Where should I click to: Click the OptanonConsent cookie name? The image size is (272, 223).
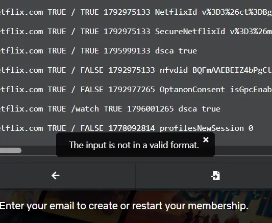[192, 90]
